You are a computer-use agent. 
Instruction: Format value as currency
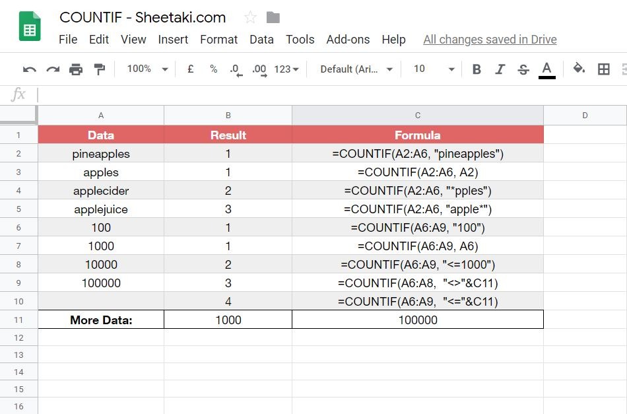pos(190,69)
